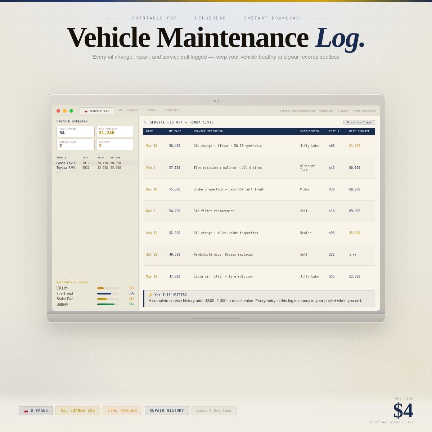Open the Total Entries stat card
The height and width of the screenshot is (432, 432).
point(76,131)
